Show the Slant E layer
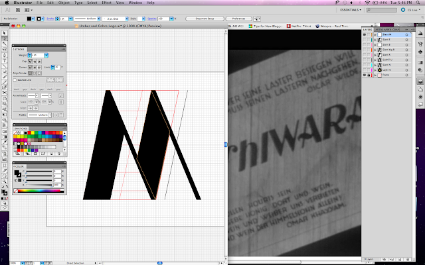The image size is (425, 265). coord(365,40)
